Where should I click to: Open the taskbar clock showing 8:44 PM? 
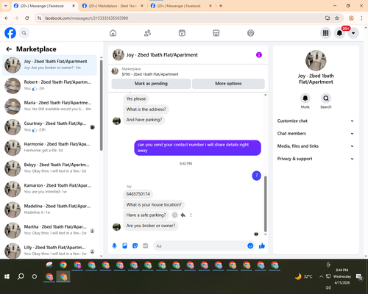tap(342, 276)
